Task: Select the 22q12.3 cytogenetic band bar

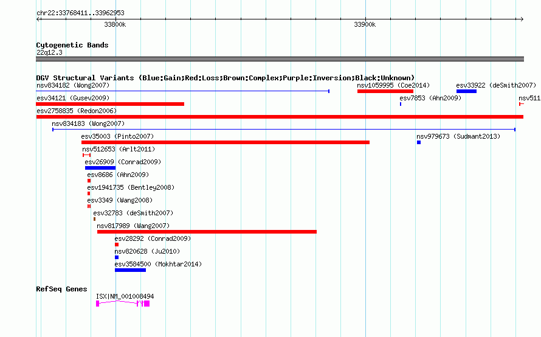Action: pos(280,59)
